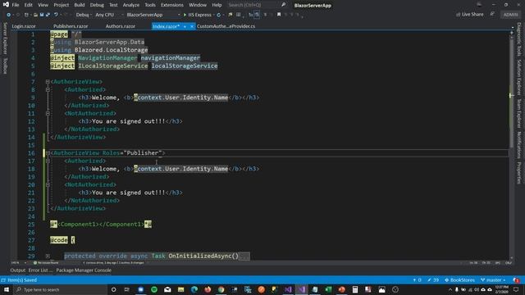Viewport: 525px width, 295px height.
Task: Open the Build menu
Action: (80, 5)
